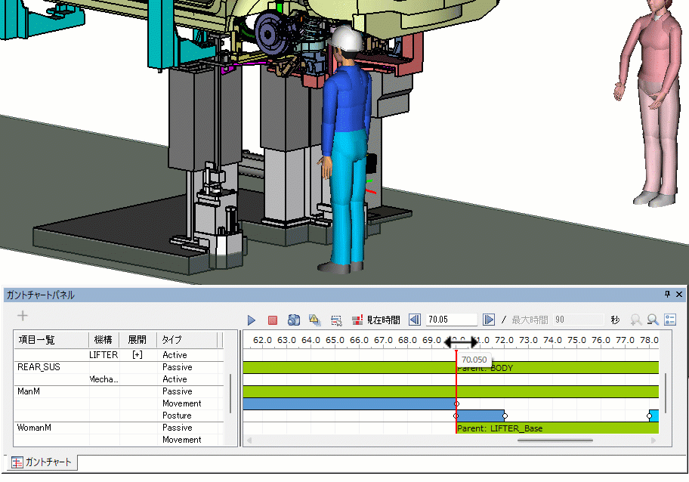Viewport: 689px width, 482px height.
Task: Open the Gantt list options icon
Action: click(x=670, y=320)
